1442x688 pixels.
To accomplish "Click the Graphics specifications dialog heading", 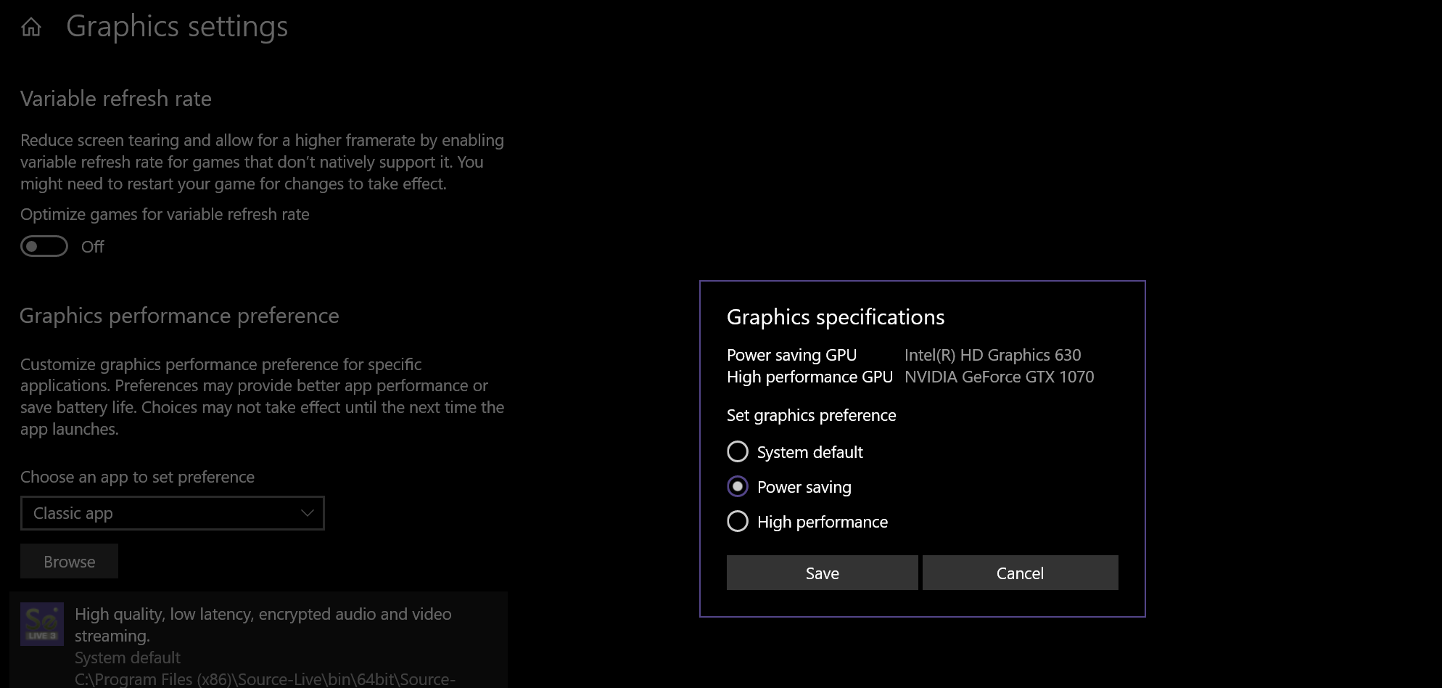I will [x=835, y=317].
